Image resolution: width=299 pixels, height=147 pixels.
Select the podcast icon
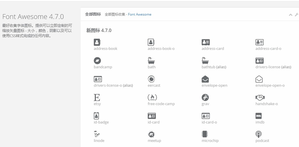pos(259,134)
